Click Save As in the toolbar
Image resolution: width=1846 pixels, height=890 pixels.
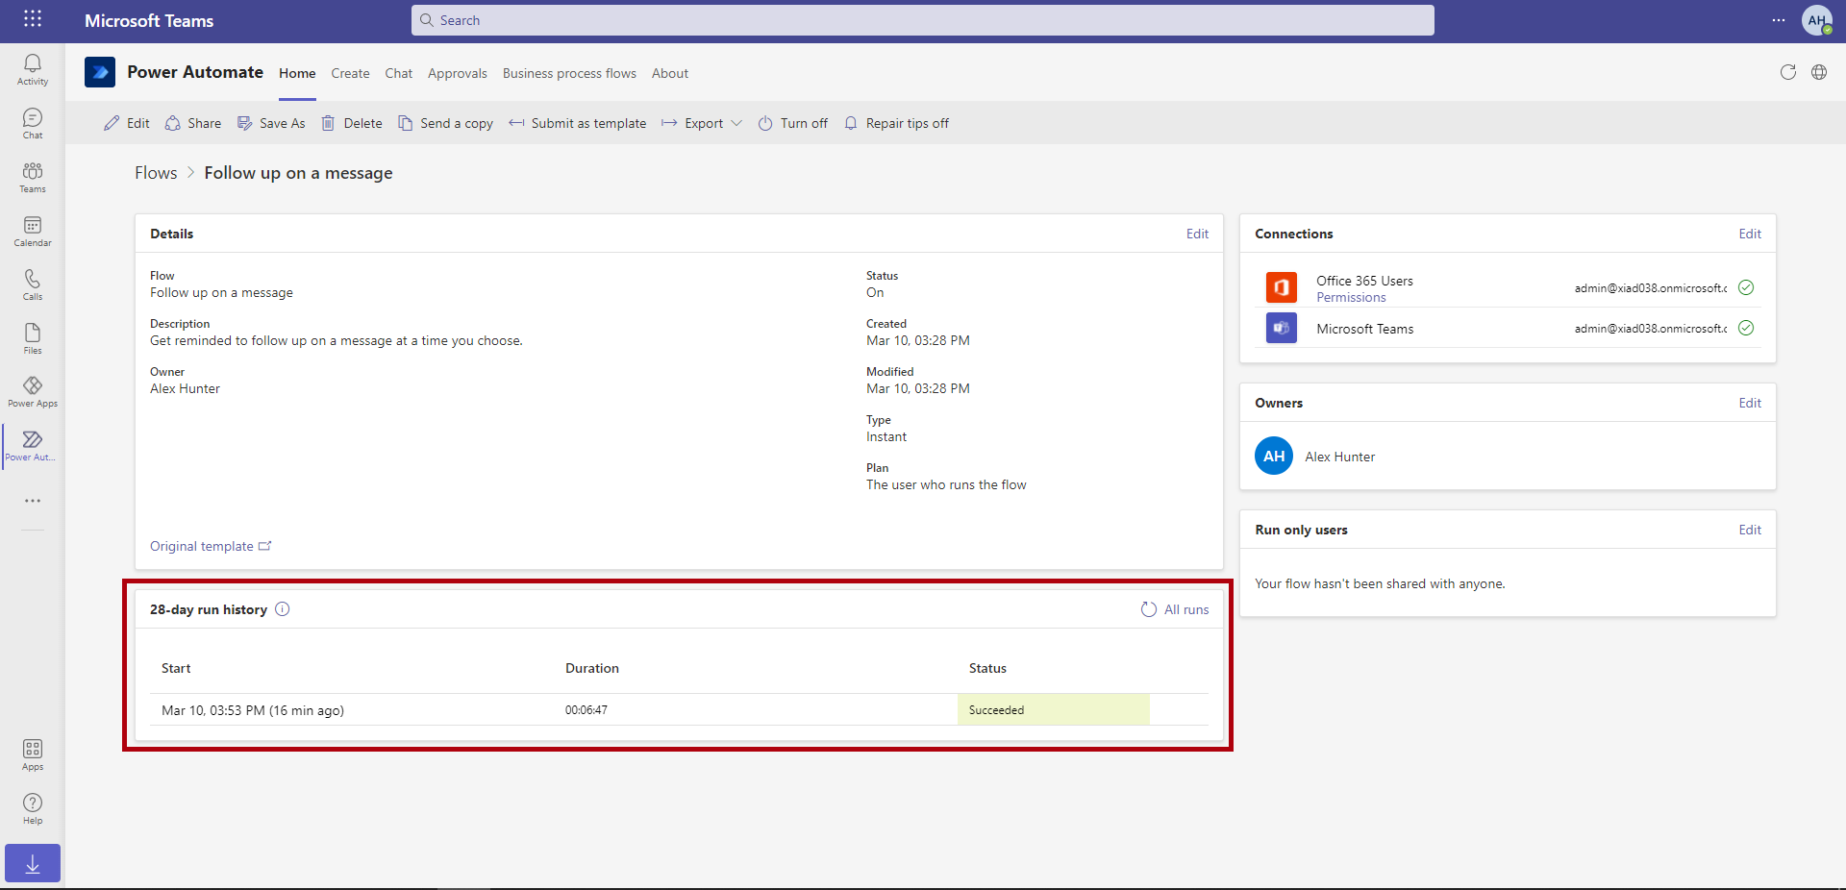(271, 123)
